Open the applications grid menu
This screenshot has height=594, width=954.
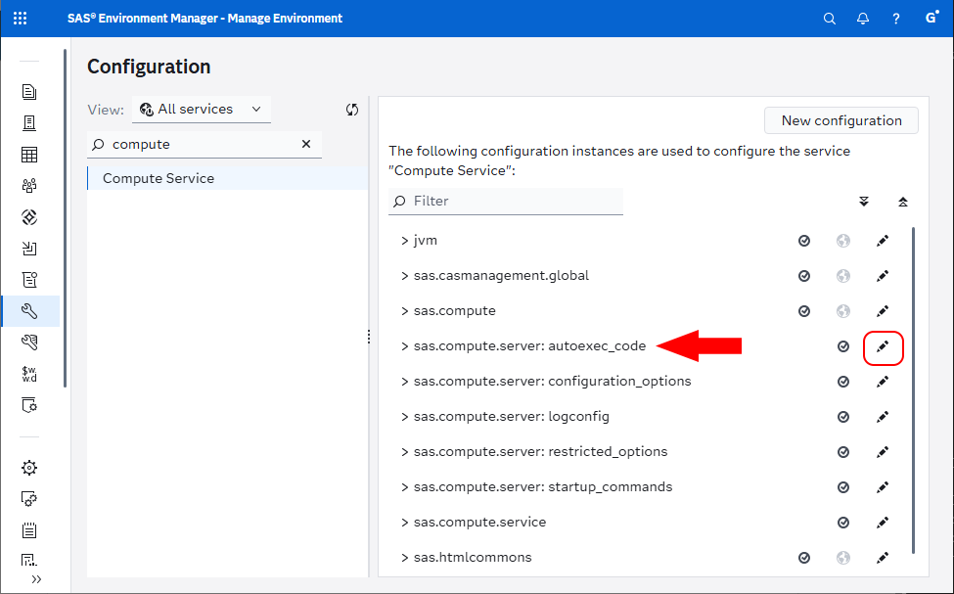[x=21, y=19]
